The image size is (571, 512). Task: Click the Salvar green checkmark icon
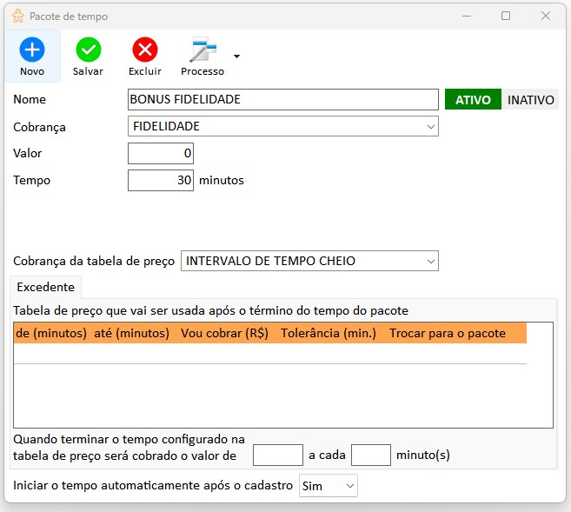coord(88,50)
